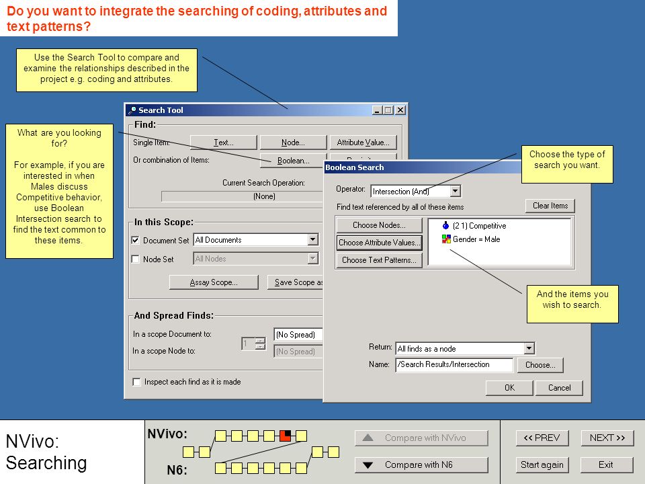This screenshot has height=484, width=645.
Task: Go to previous slide with << PREV
Action: click(x=542, y=438)
